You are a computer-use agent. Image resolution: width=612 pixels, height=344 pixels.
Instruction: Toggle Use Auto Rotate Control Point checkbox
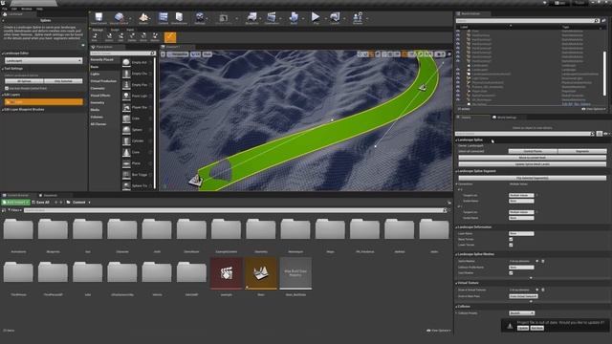7,89
